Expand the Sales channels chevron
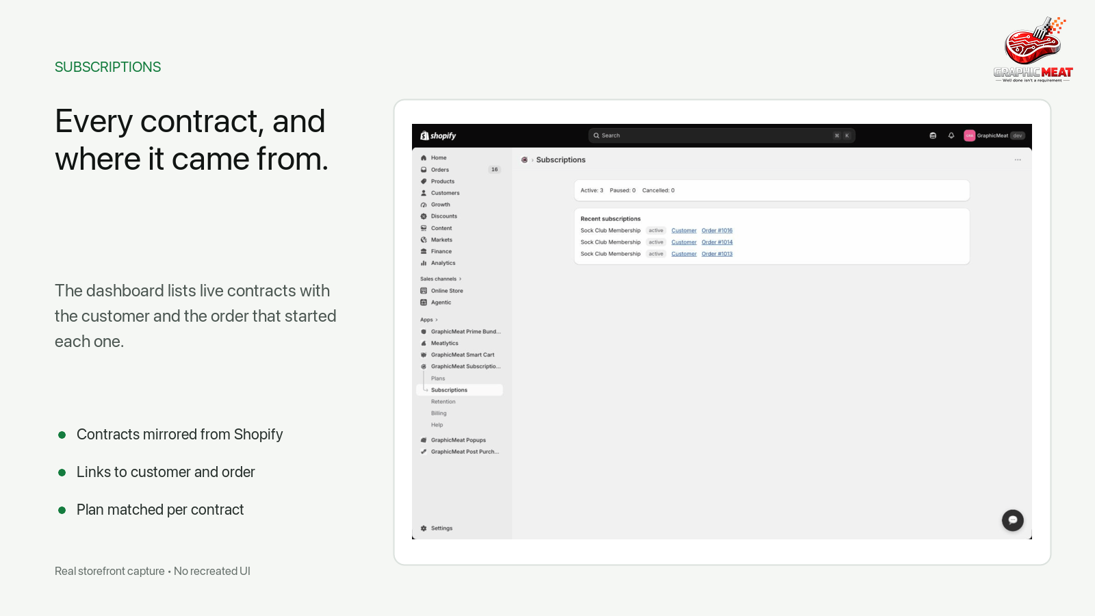Screen dimensions: 1095x616 [x=461, y=279]
